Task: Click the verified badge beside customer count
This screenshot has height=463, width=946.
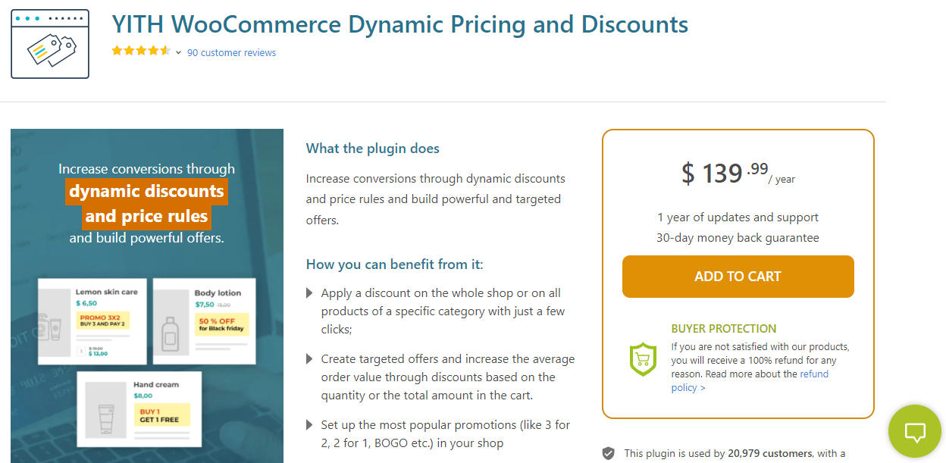Action: coord(608,453)
